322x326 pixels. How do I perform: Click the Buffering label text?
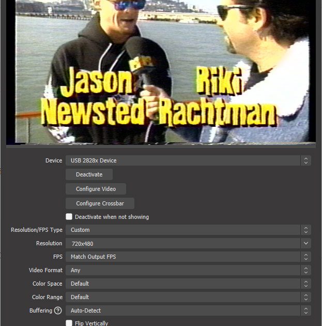(x=40, y=310)
